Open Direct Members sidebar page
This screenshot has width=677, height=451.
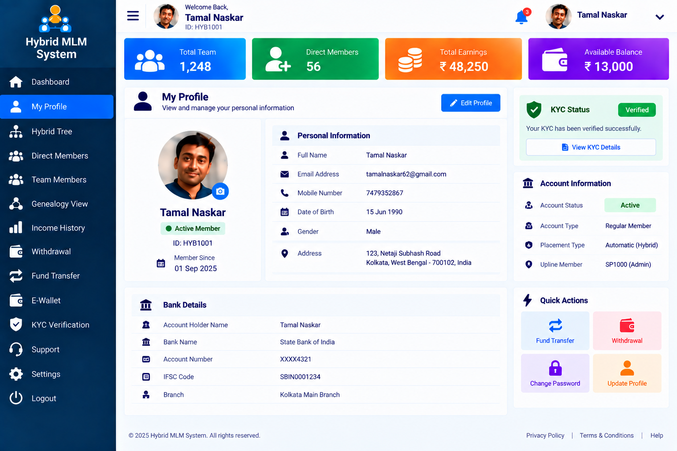[x=56, y=156]
